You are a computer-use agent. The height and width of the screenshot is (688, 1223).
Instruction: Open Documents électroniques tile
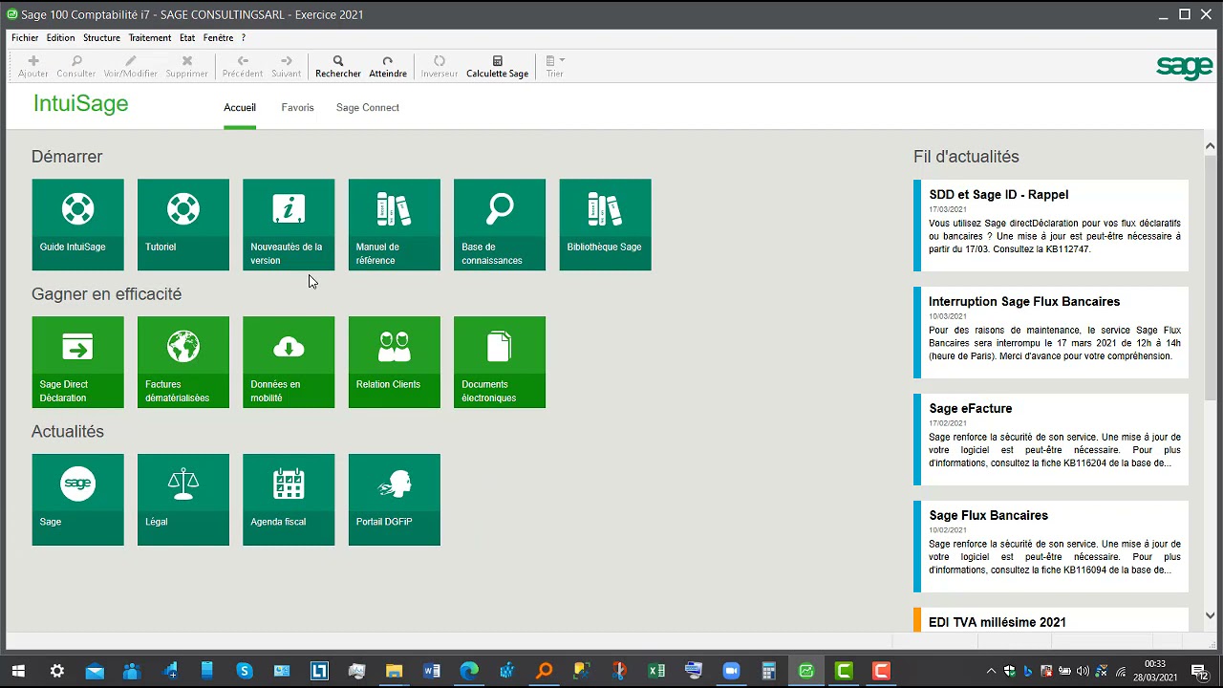pos(500,362)
